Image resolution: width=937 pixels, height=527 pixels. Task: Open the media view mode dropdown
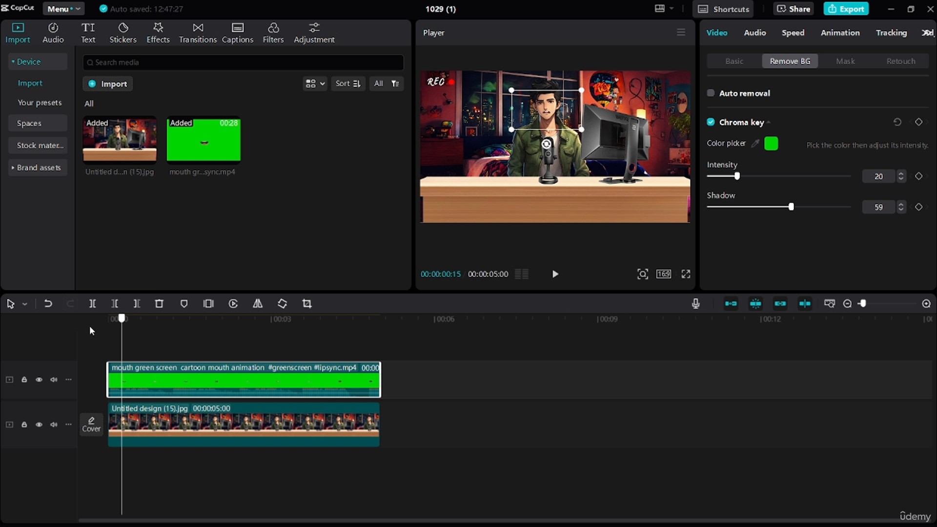coord(315,83)
